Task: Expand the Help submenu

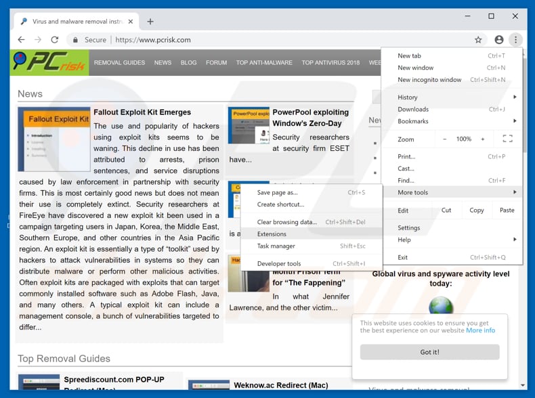Action: (452, 240)
